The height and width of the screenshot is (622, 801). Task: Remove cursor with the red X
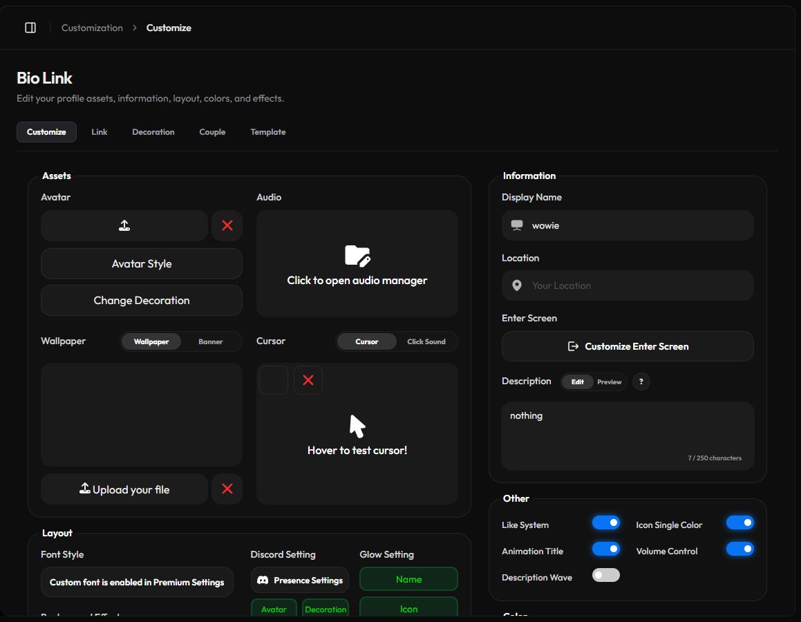tap(308, 380)
